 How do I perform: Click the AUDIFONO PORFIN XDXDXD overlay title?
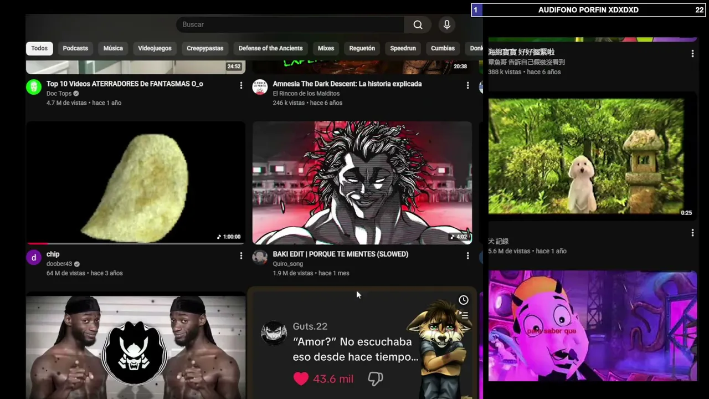click(x=588, y=10)
